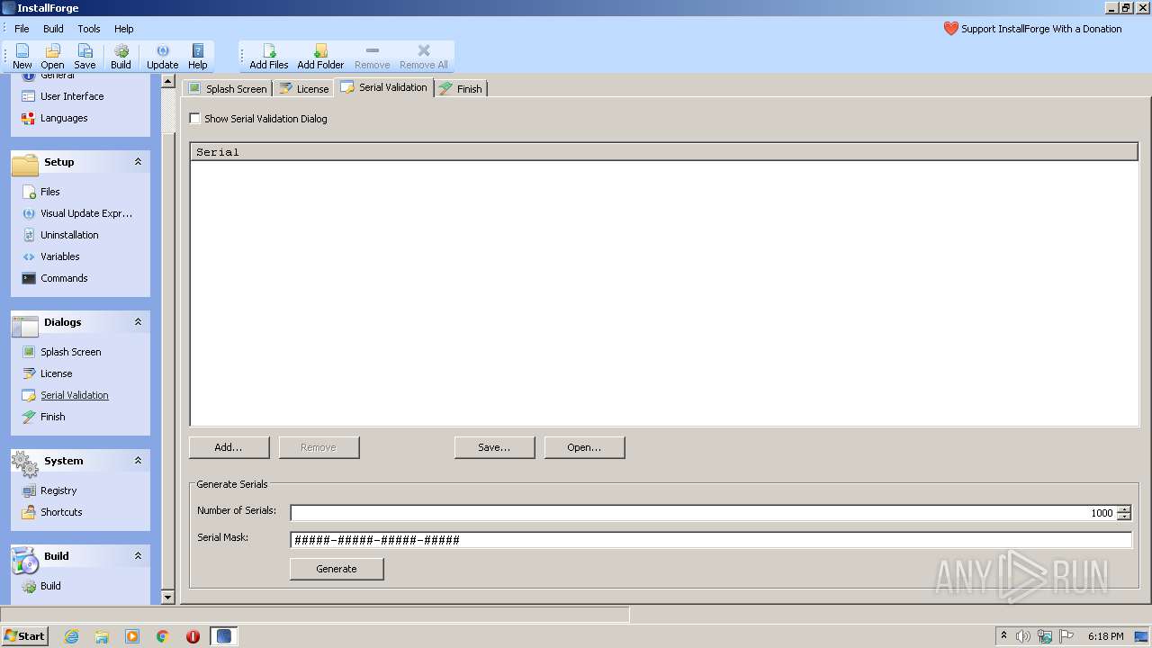
Task: Click Add Folder in the toolbar
Action: [320, 57]
